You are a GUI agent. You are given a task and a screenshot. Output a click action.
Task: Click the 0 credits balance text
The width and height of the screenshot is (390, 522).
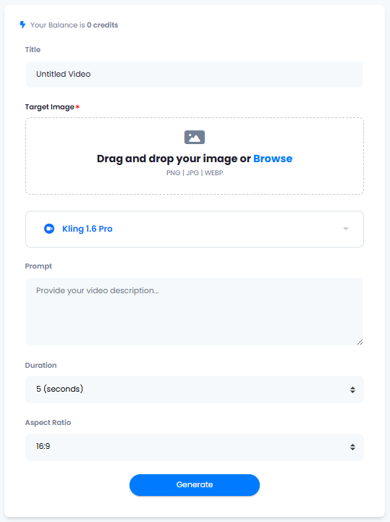click(x=103, y=25)
